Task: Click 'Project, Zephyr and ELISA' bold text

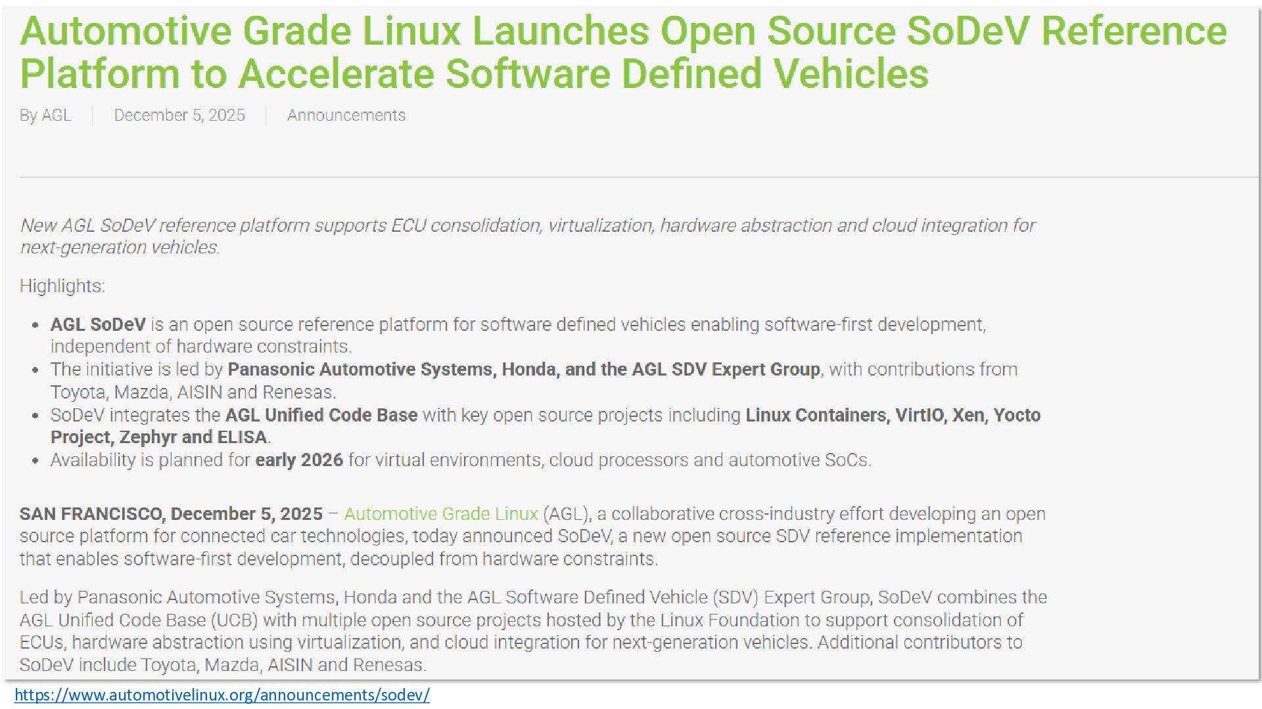Action: point(158,437)
